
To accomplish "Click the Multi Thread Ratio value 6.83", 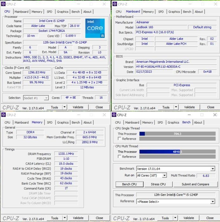I will point(206,176).
